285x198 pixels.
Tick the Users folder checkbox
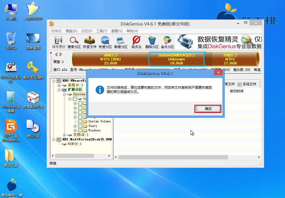click(x=80, y=126)
